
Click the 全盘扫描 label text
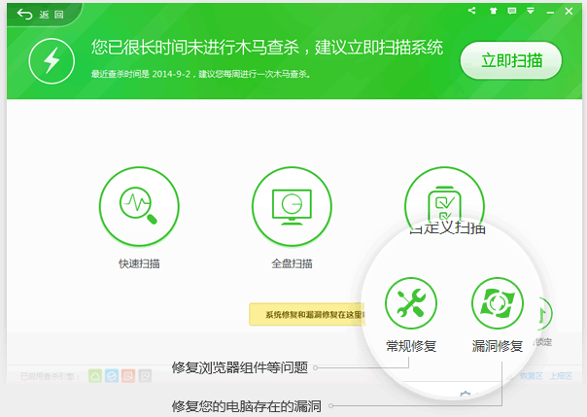point(292,263)
